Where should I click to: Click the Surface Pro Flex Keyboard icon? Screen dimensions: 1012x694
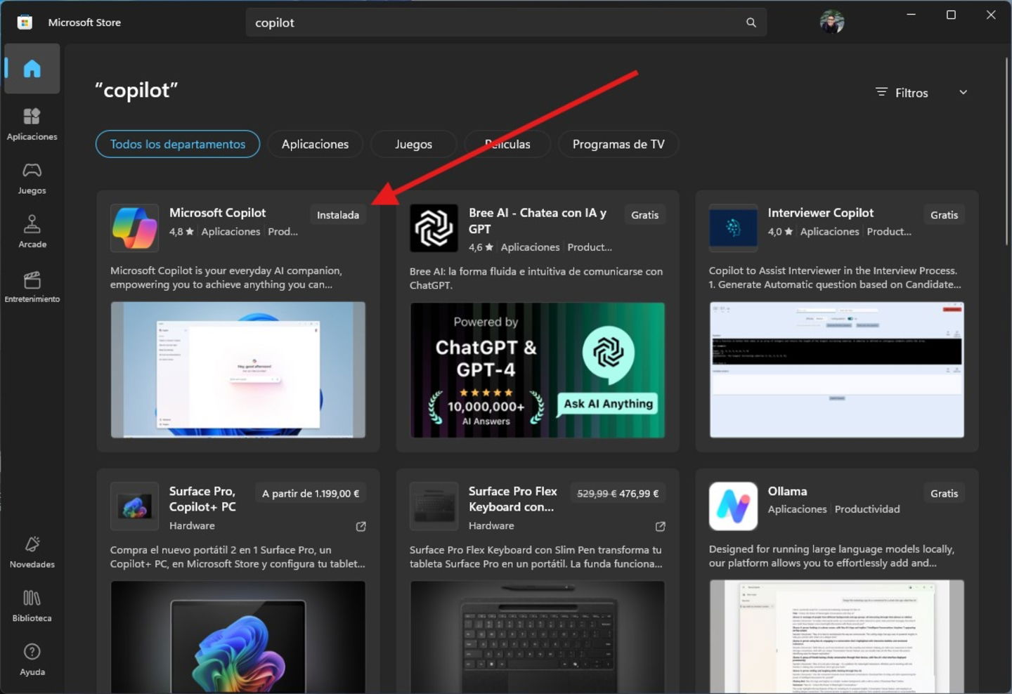pos(434,506)
